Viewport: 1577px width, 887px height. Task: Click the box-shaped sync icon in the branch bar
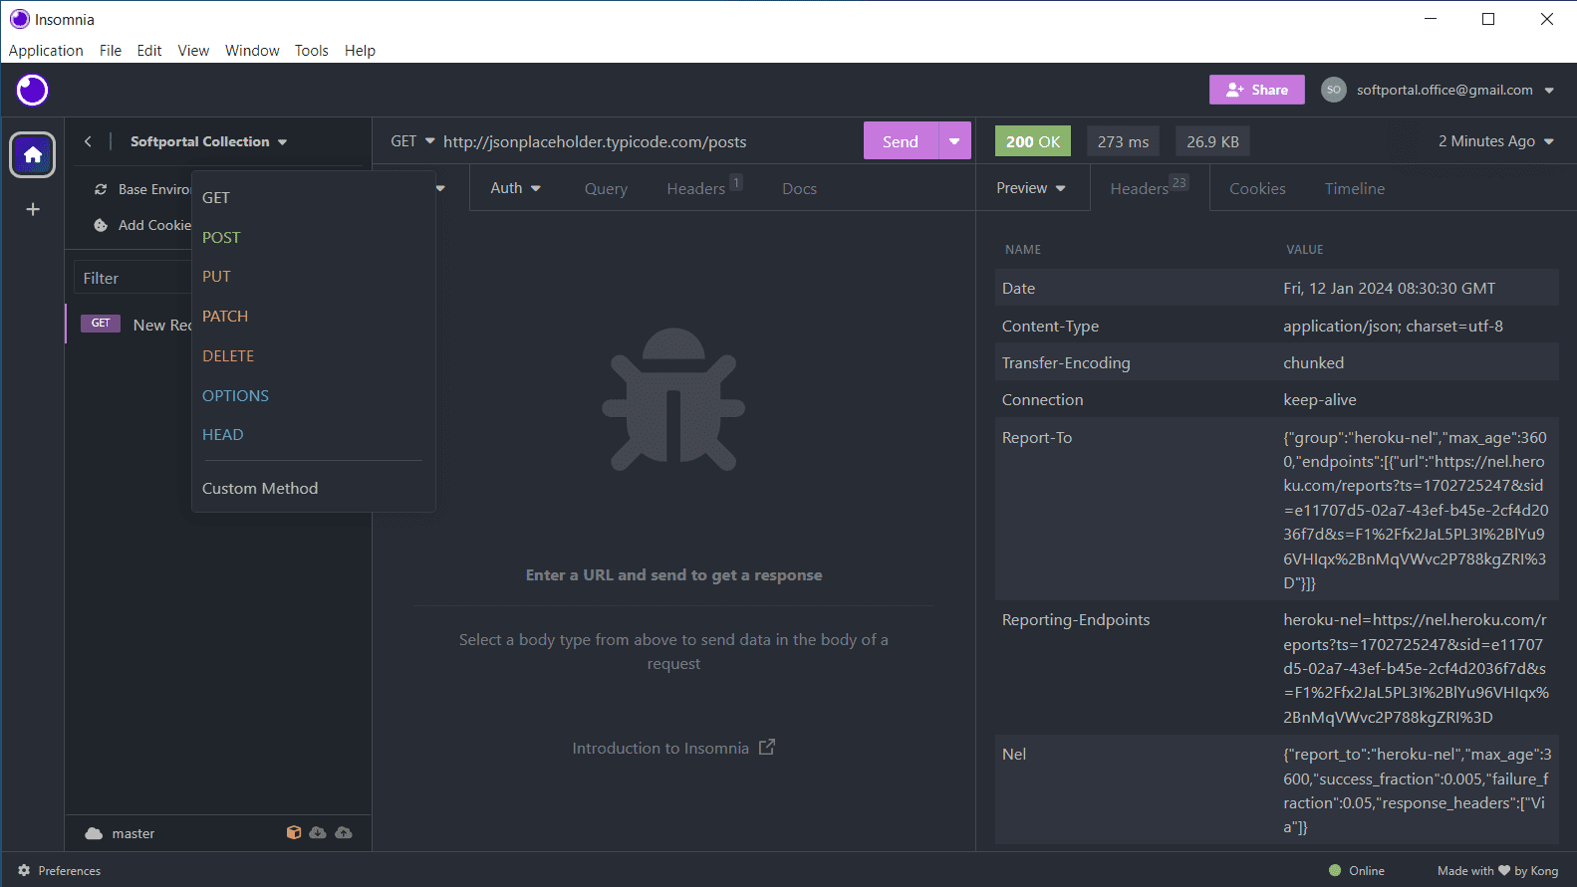point(294,832)
